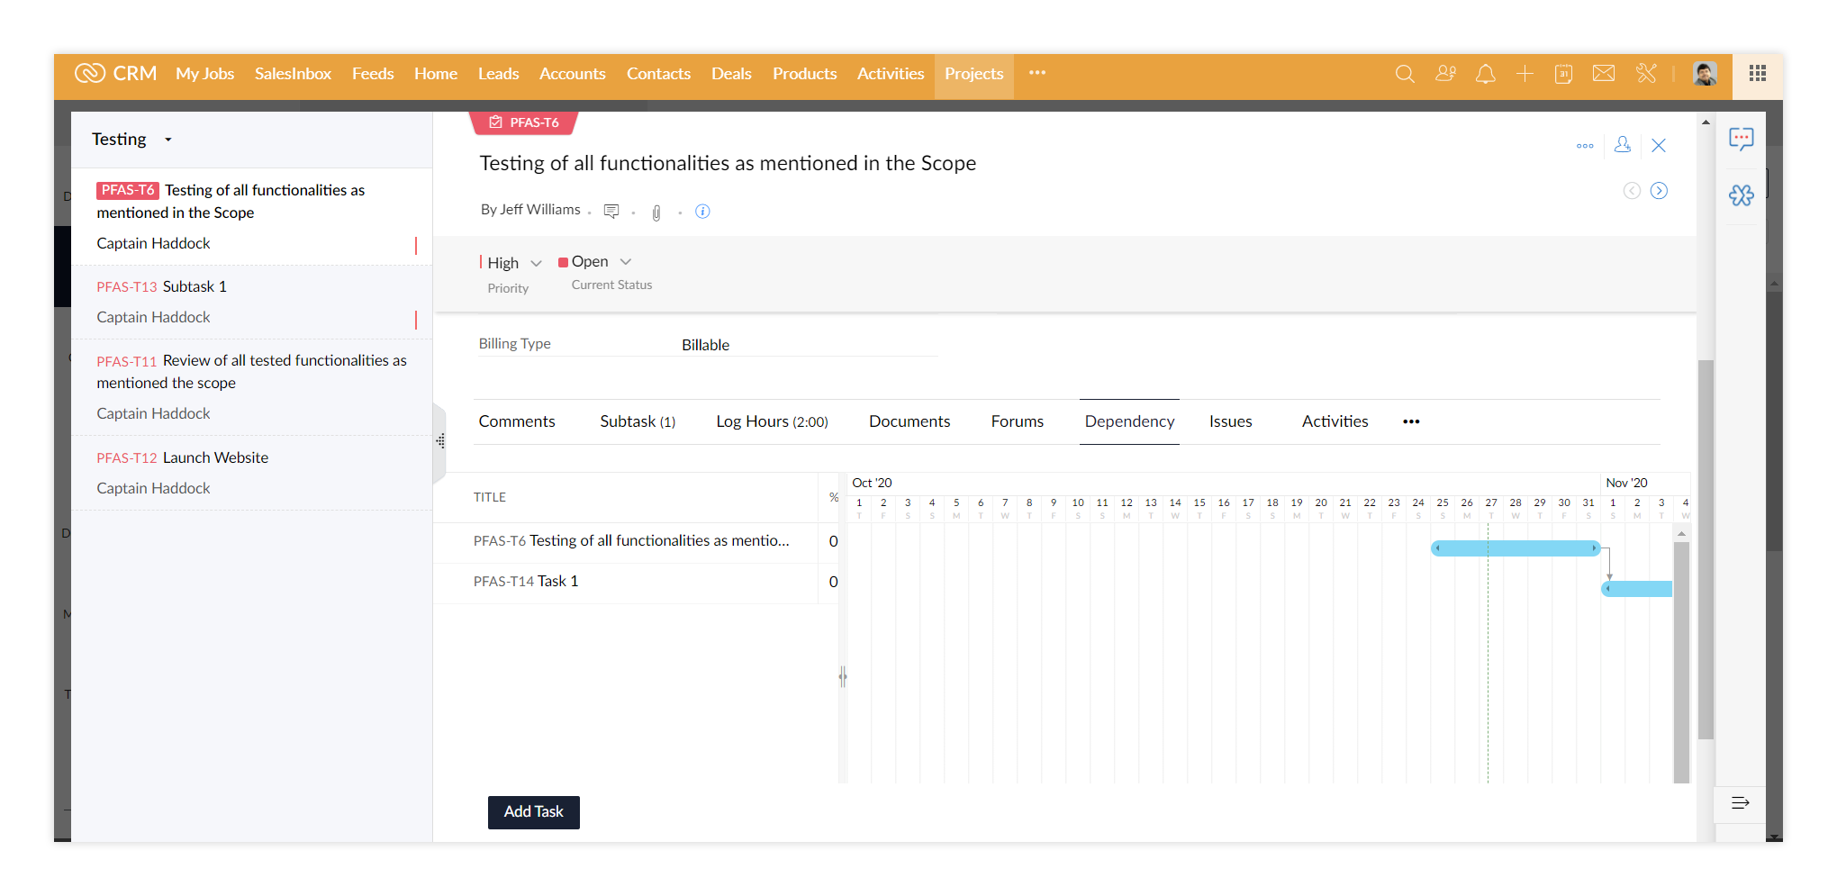
Task: Click the task detail vertical scrollbar
Action: 1705,549
